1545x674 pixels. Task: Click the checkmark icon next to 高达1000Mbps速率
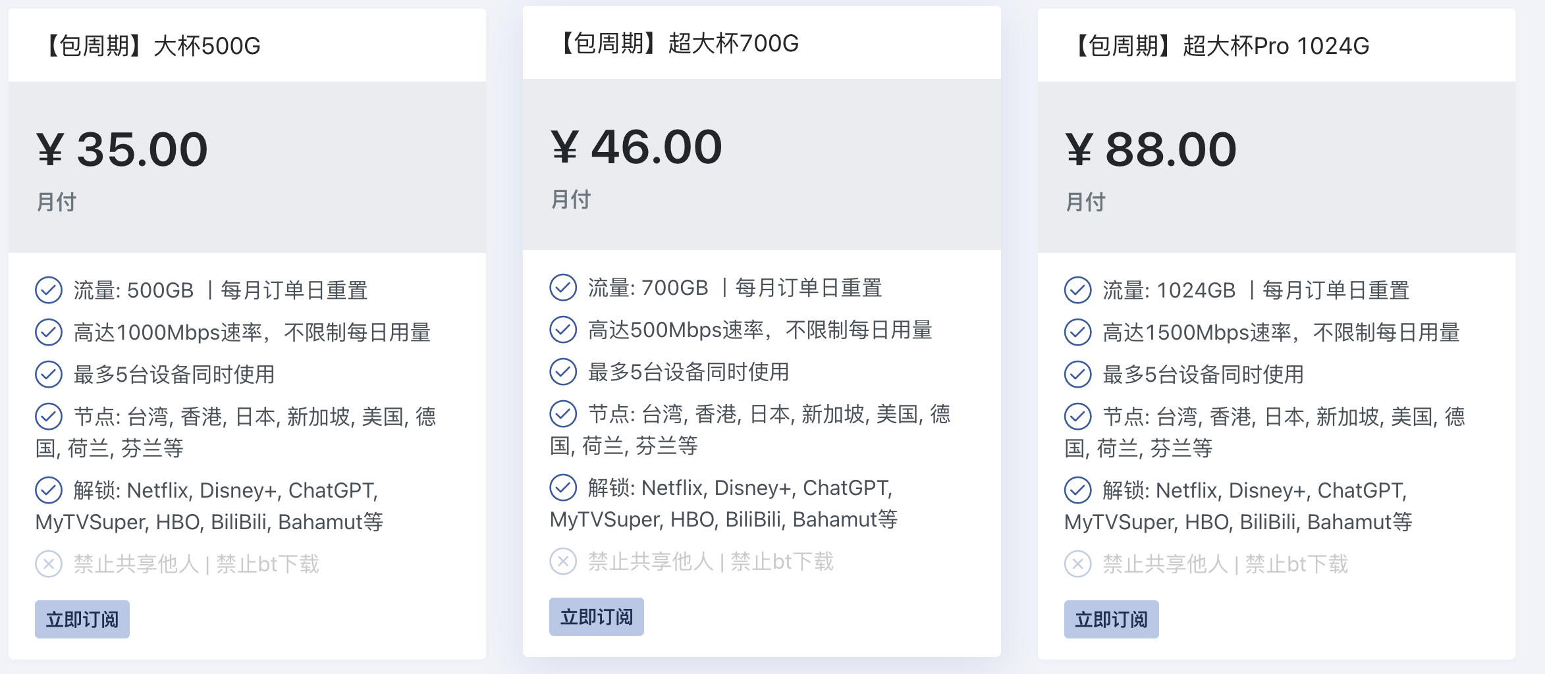[x=49, y=332]
